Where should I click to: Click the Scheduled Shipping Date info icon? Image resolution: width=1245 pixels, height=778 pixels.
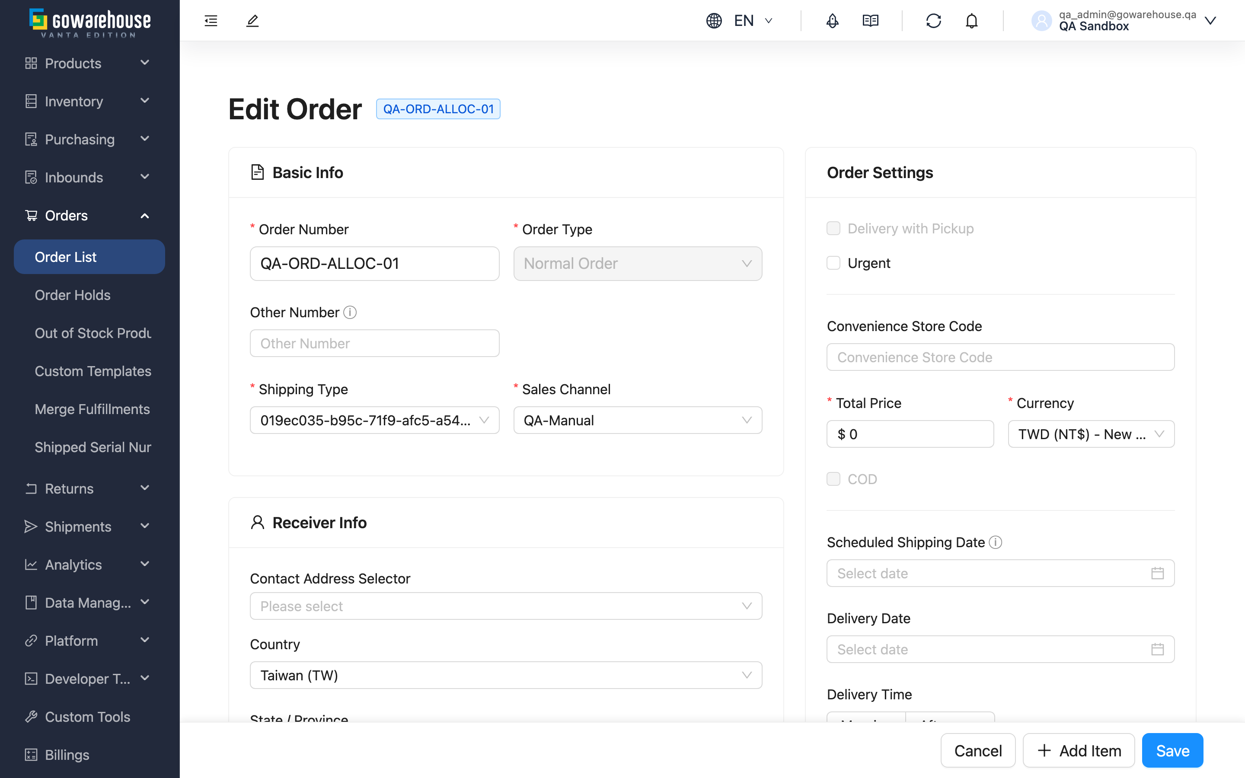click(996, 542)
